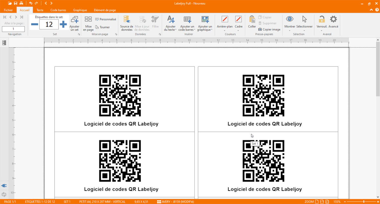Pick the 'Arrière-plan' background color

tap(225, 23)
